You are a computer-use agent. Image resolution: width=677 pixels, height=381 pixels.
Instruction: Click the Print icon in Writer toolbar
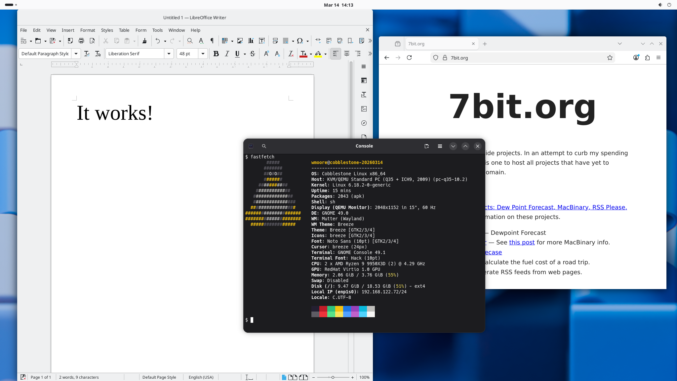81,41
